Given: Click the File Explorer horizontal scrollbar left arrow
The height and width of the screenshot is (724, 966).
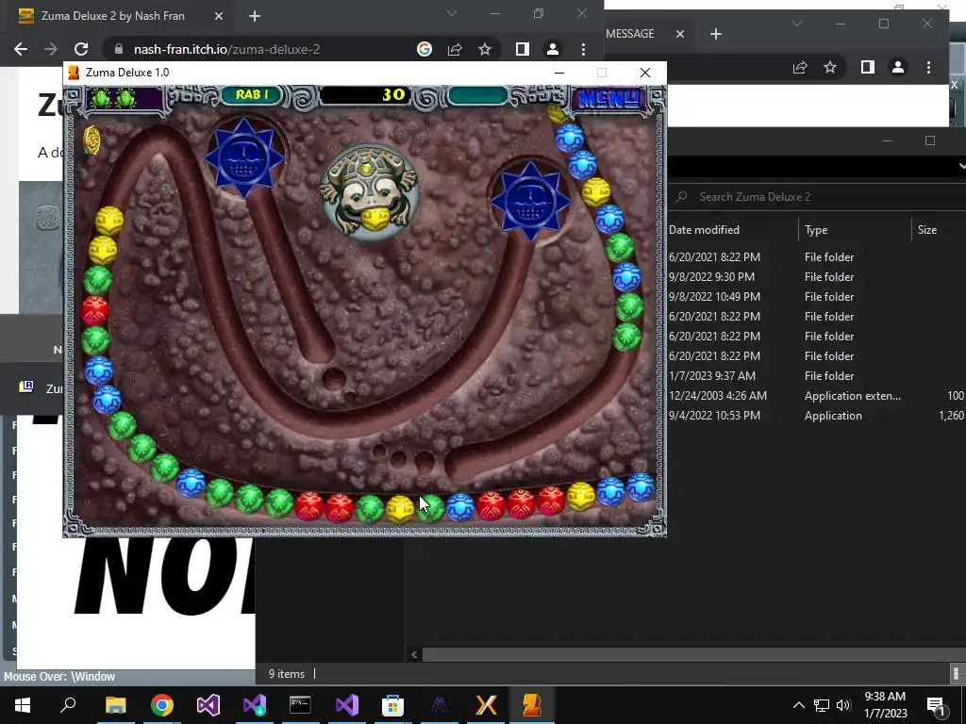Looking at the screenshot, I should pos(414,654).
